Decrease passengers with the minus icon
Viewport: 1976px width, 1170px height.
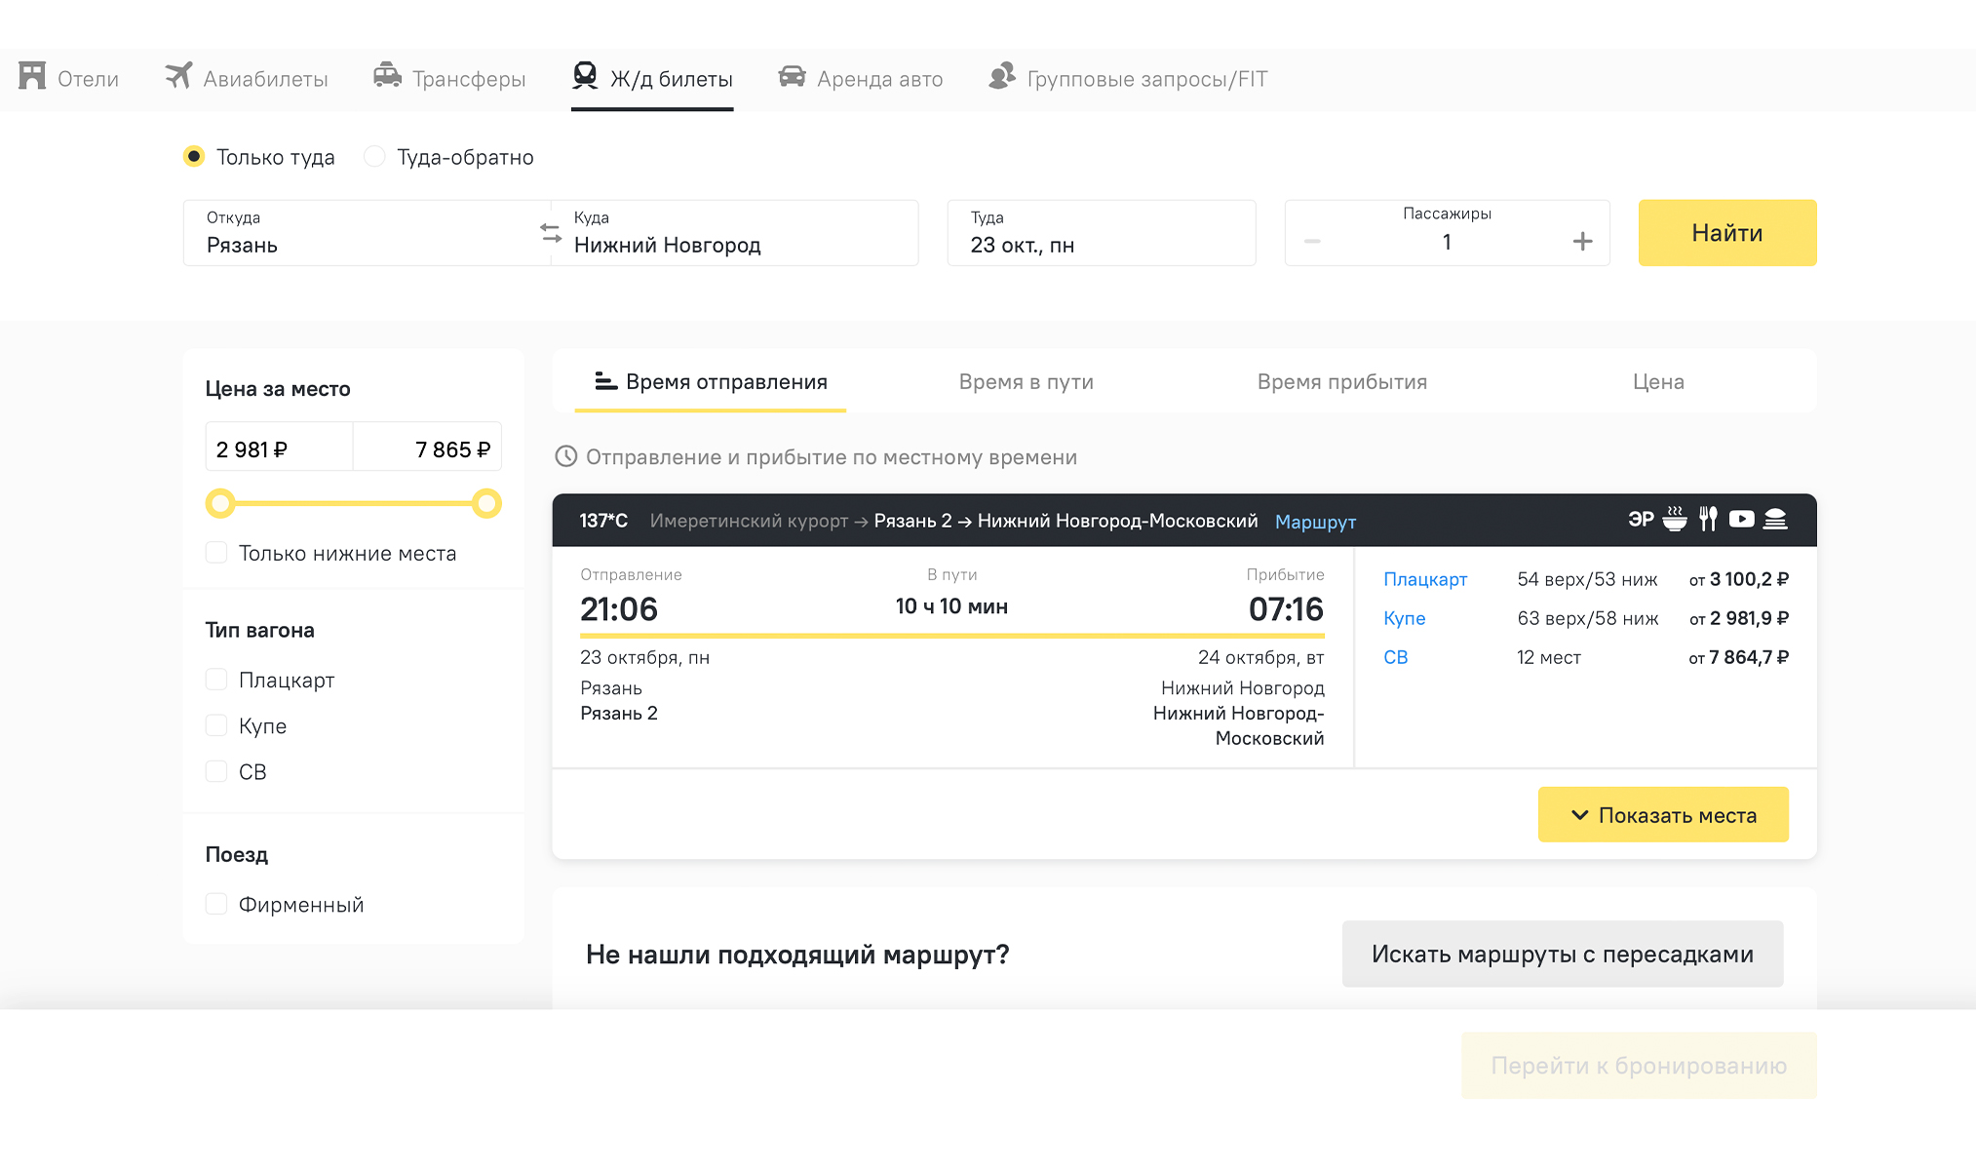1312,242
